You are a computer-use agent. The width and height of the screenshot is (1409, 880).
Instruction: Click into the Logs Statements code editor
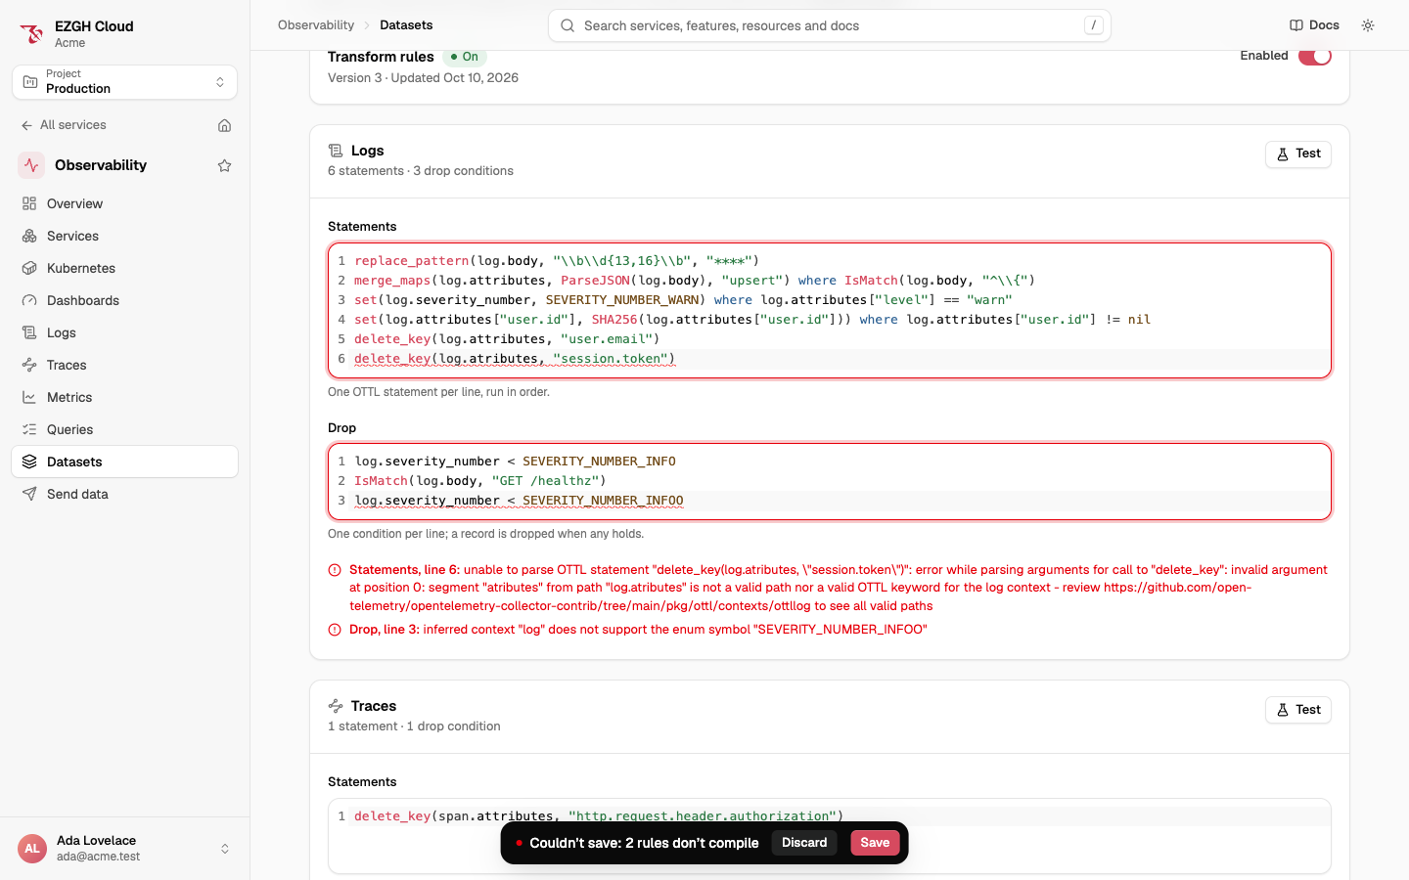point(830,310)
